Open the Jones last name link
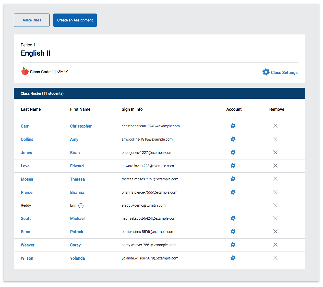The height and width of the screenshot is (287, 323). [27, 153]
